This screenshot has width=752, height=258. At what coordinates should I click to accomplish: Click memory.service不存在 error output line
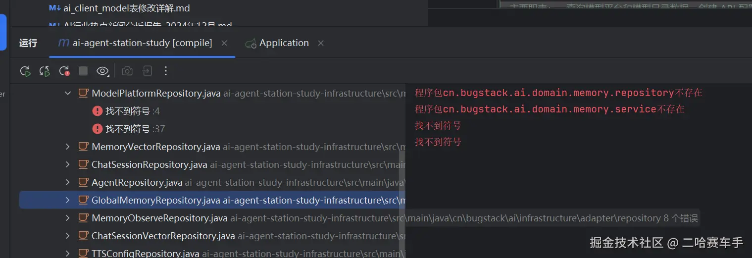550,109
